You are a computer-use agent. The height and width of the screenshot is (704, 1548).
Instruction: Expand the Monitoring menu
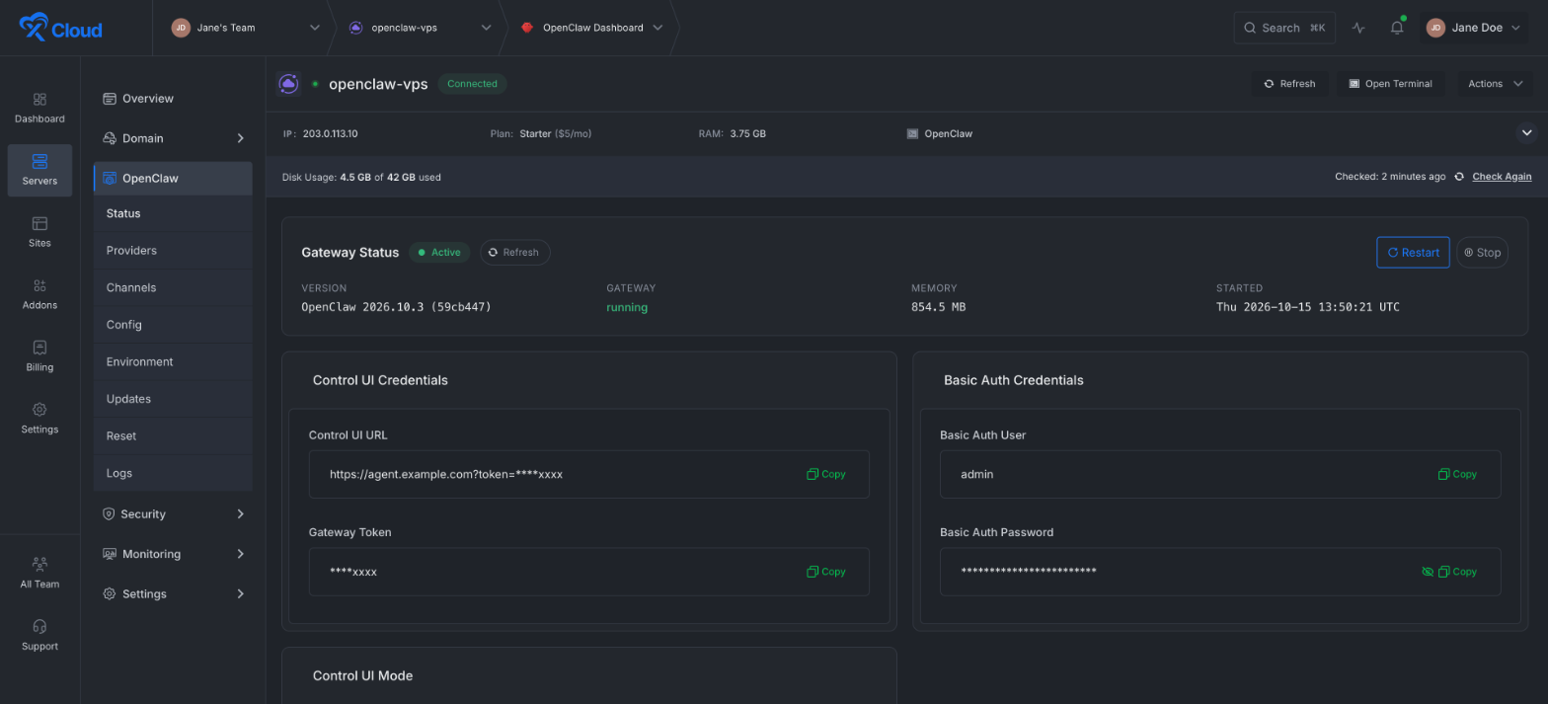pos(173,554)
